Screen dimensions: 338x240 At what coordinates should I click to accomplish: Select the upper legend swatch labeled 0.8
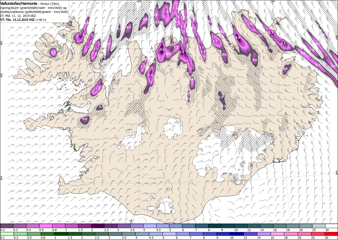click(59, 226)
